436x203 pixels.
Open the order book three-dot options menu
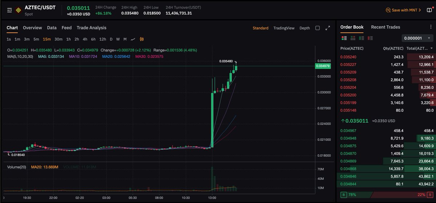pyautogui.click(x=431, y=27)
